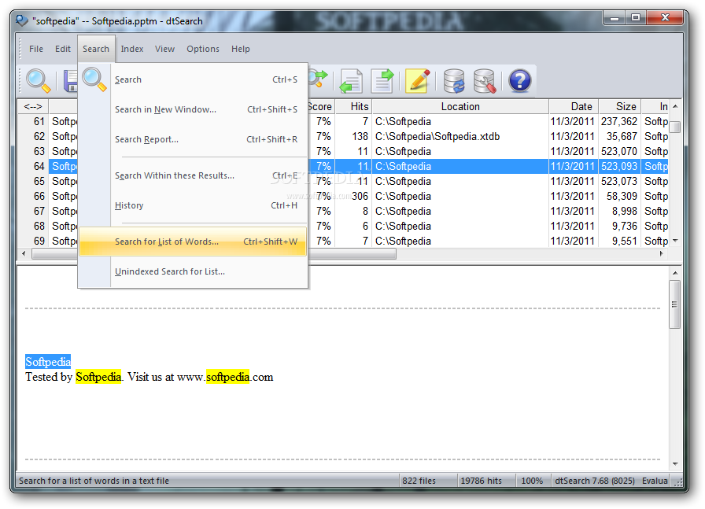This screenshot has height=509, width=705.
Task: Choose Search Report menu item
Action: tap(193, 139)
